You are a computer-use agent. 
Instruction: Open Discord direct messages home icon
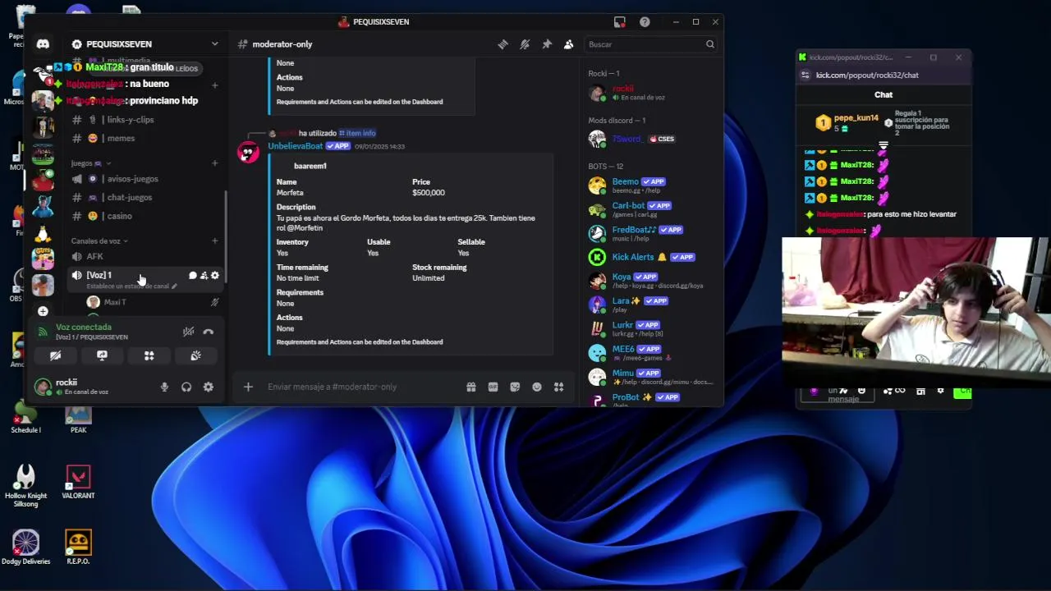pos(43,44)
